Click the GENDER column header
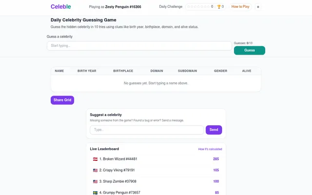The image size is (312, 195). 220,71
